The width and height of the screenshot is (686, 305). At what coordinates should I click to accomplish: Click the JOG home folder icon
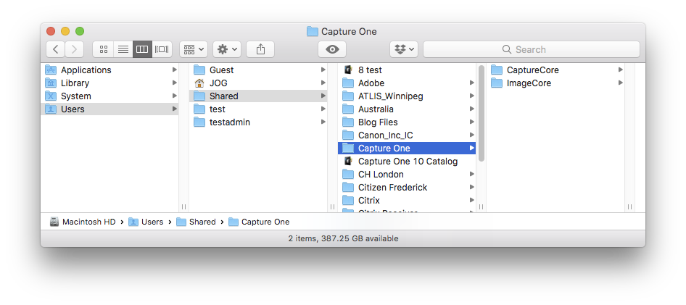click(199, 83)
